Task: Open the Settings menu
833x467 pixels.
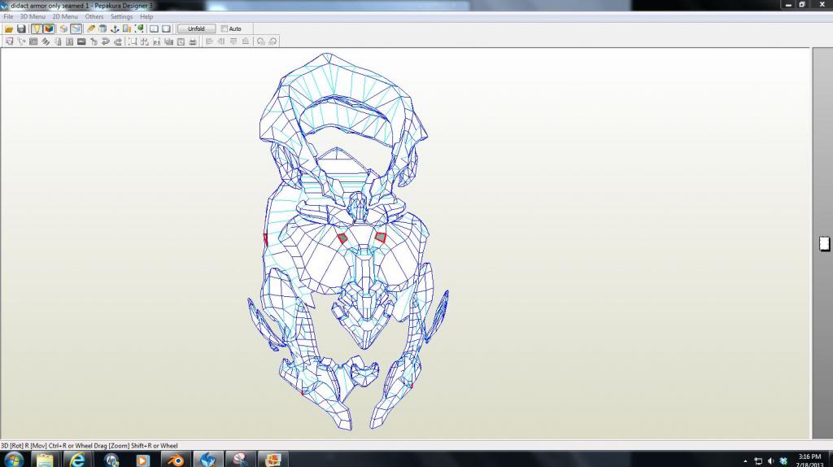Action: (x=121, y=16)
